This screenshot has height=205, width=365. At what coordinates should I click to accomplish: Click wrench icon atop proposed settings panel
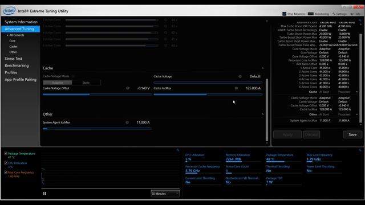point(360,20)
